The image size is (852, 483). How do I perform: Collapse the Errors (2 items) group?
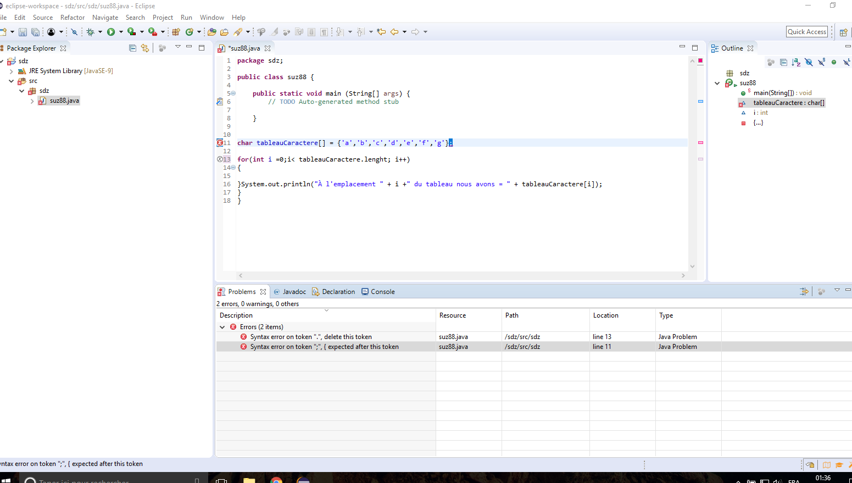(x=222, y=327)
